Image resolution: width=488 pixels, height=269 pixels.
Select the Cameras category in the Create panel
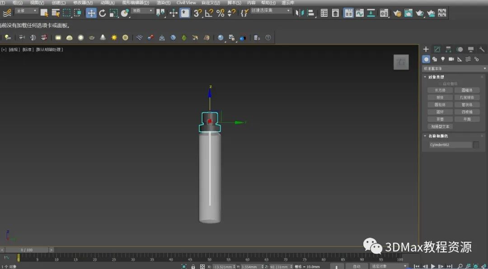point(451,59)
